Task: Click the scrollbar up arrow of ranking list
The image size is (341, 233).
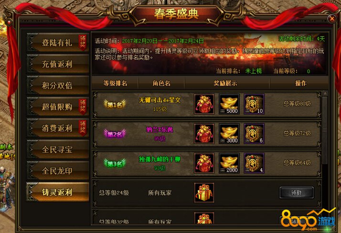Action: point(325,94)
